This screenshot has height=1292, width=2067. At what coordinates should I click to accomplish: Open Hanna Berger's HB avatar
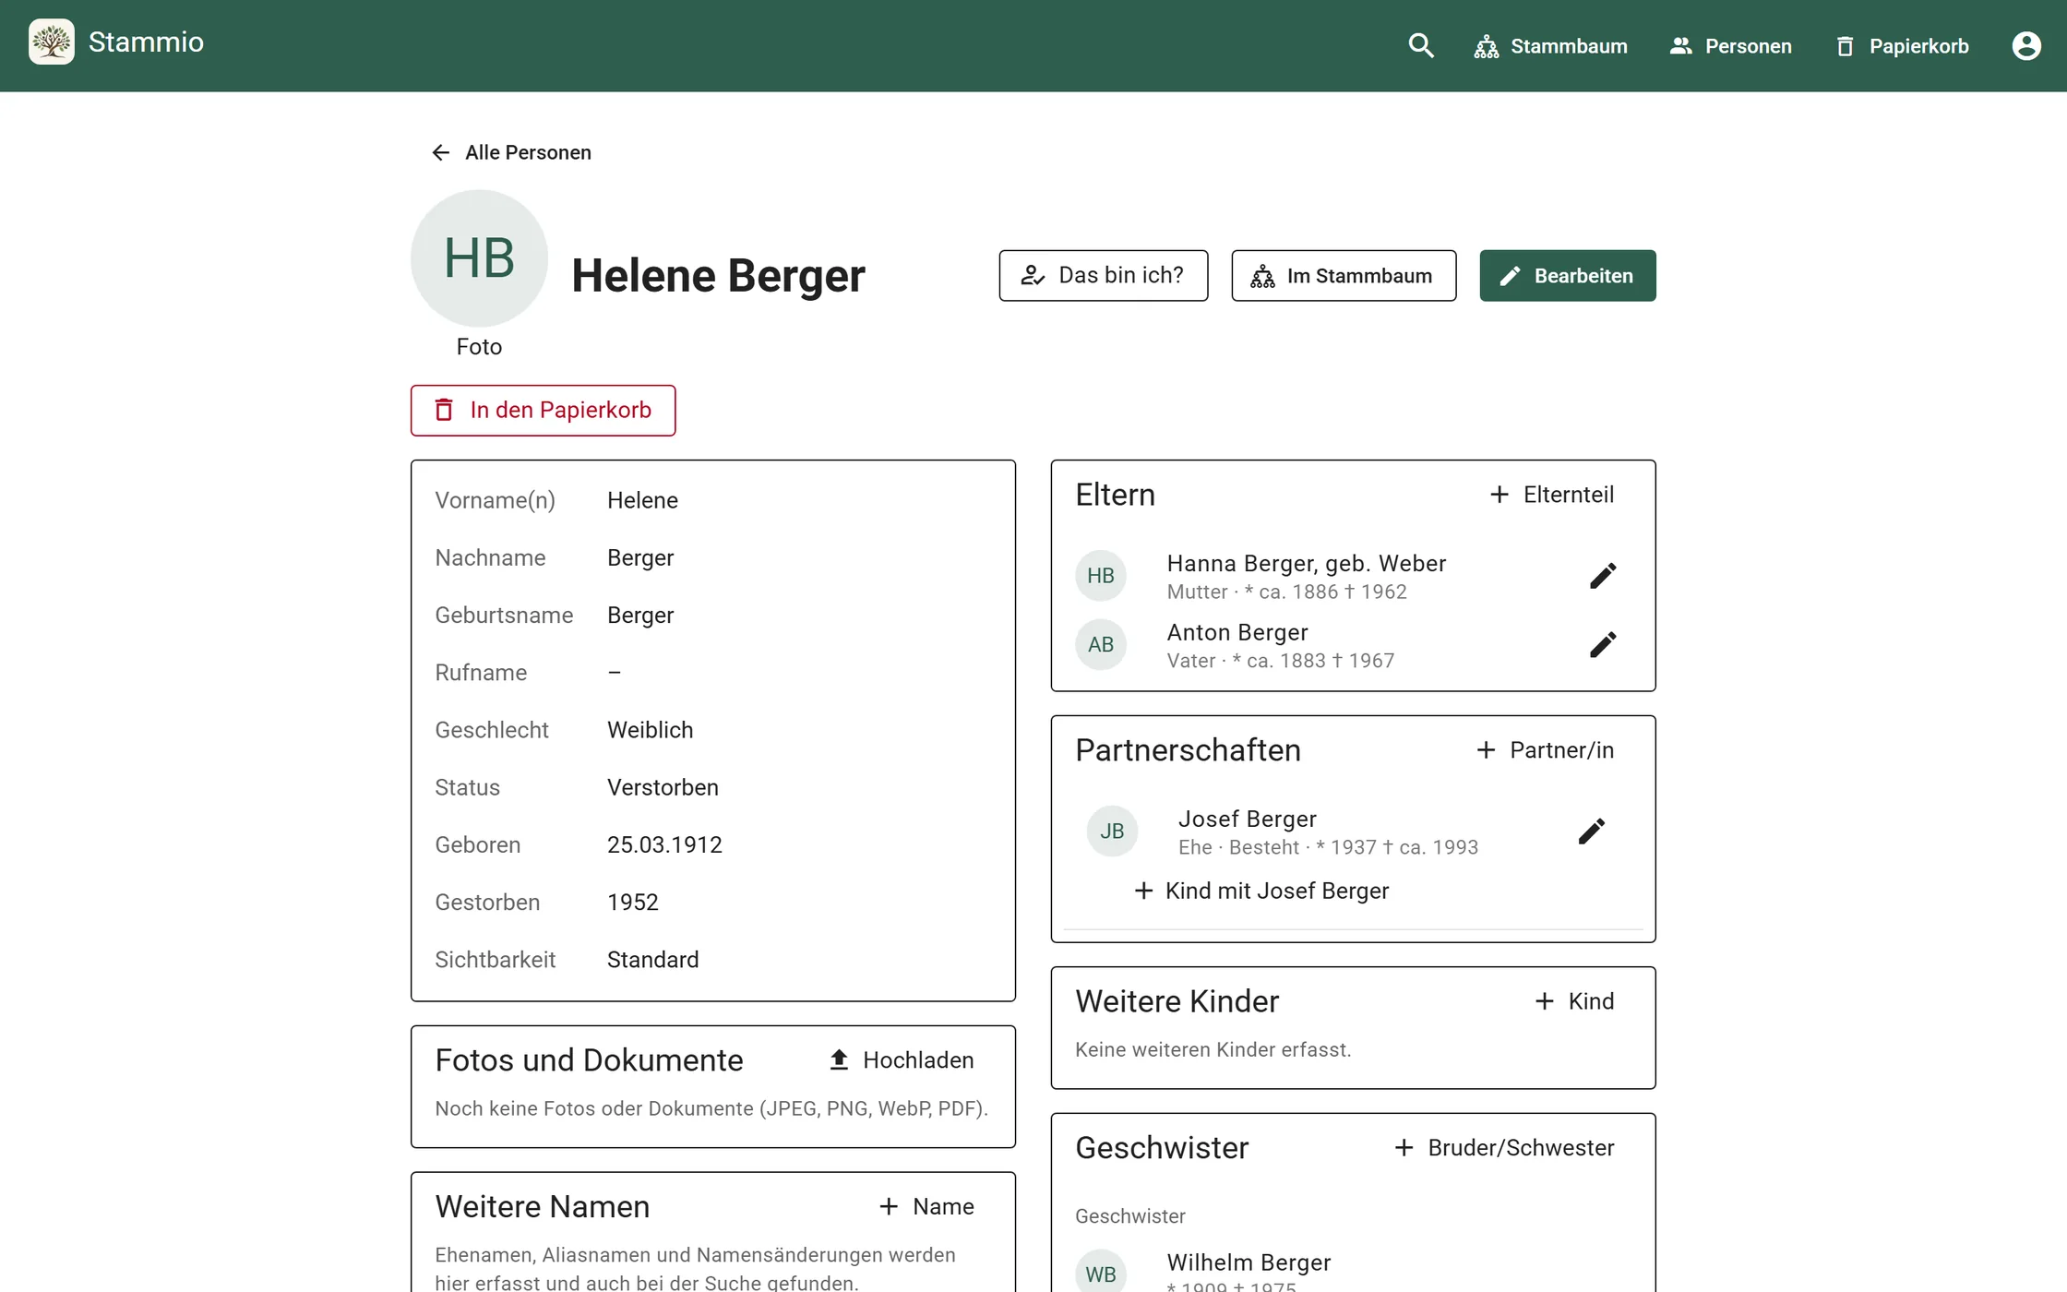click(1101, 576)
